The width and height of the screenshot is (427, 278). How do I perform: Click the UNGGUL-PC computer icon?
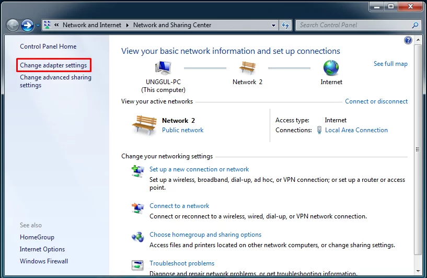163,68
